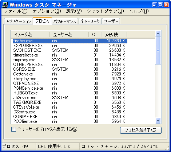171x152 pixels.
Task: Switch to the パフォーマンス tab
Action: (x=65, y=22)
